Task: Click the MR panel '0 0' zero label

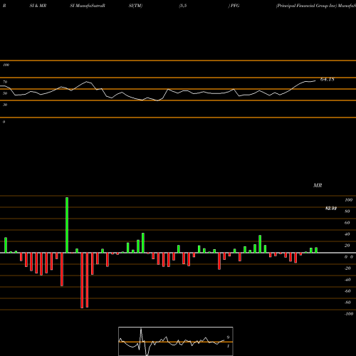Action: (349, 257)
